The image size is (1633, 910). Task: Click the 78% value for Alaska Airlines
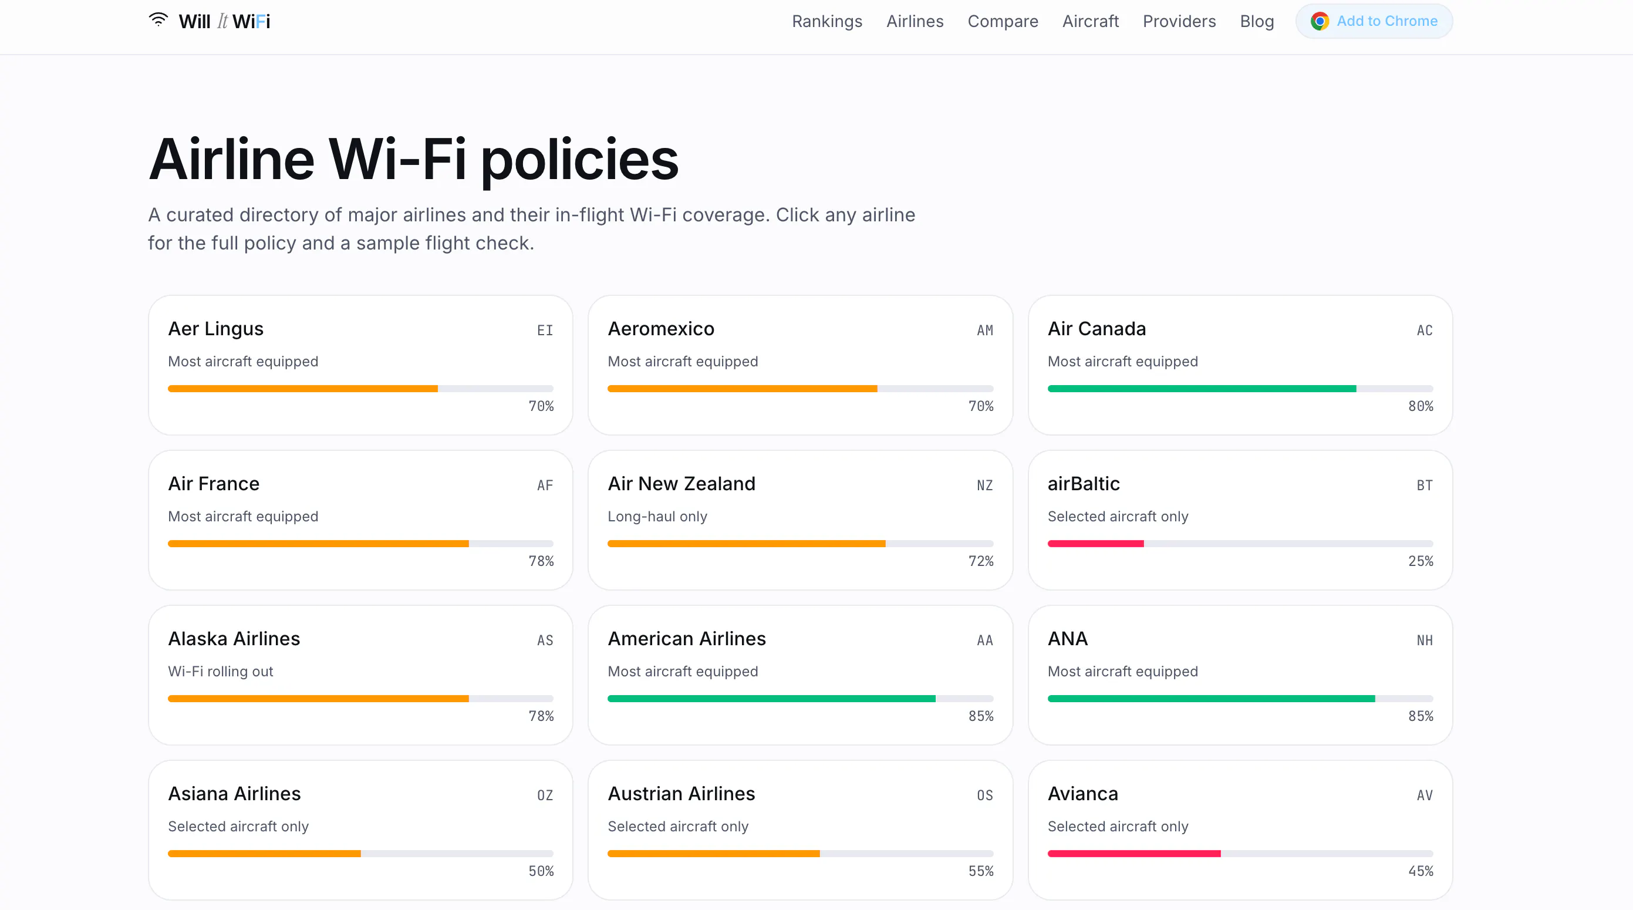click(541, 717)
